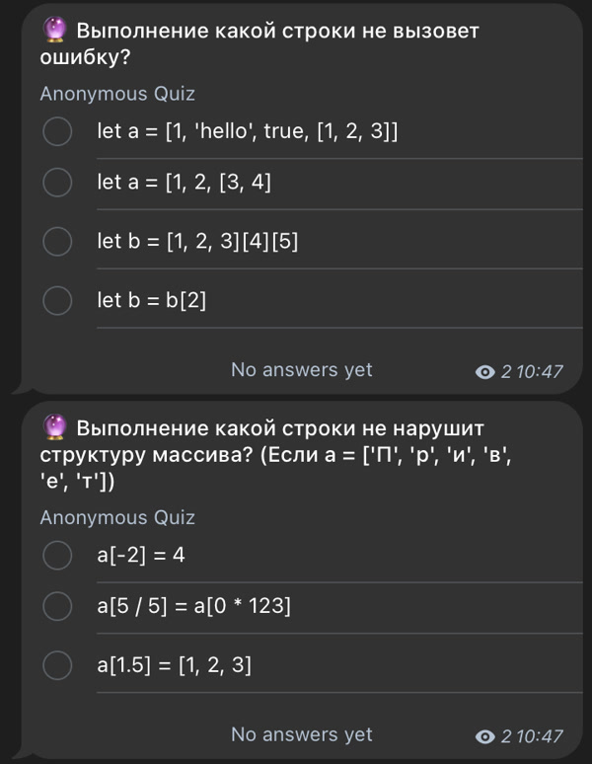The width and height of the screenshot is (592, 764).
Task: Click "No answers yet" in first quiz
Action: pyautogui.click(x=301, y=370)
